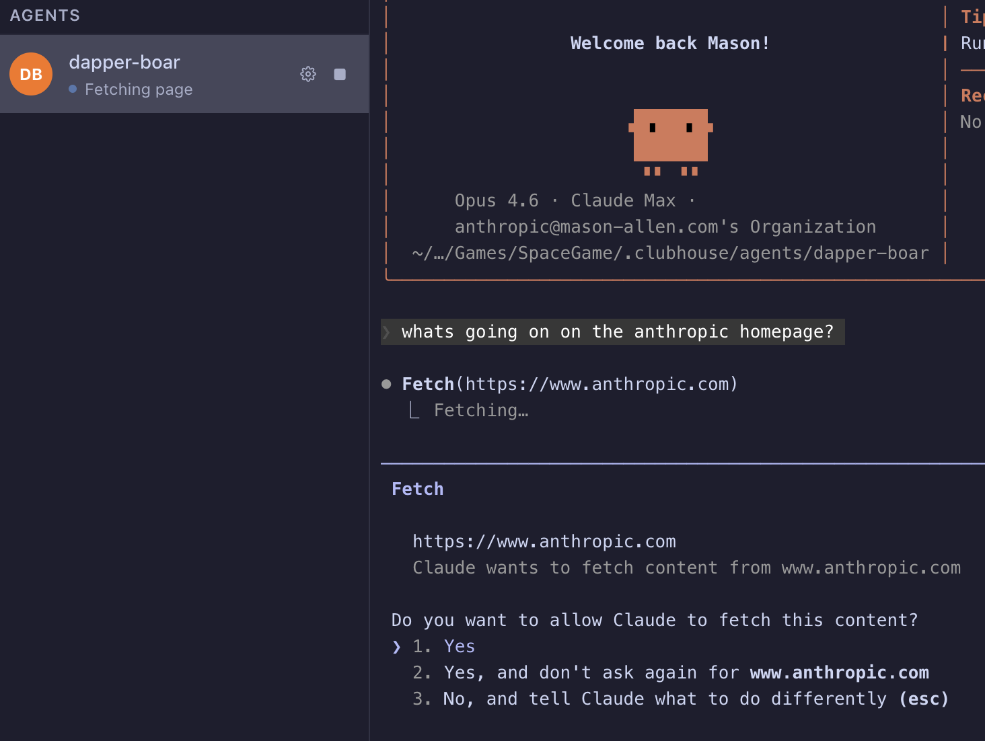Click the pixel mascot in the welcome banner

click(x=670, y=139)
